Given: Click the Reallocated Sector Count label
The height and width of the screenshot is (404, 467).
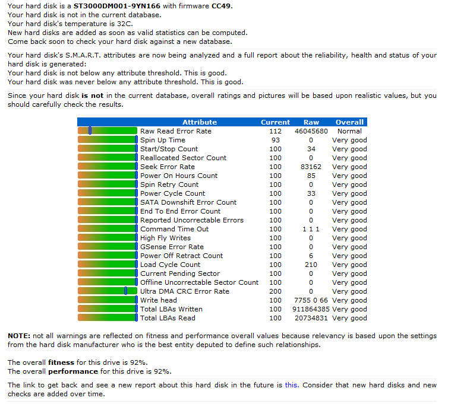Looking at the screenshot, I should coord(183,158).
